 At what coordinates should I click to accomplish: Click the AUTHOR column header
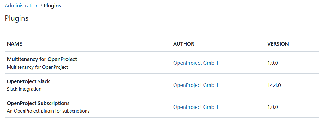(x=184, y=44)
